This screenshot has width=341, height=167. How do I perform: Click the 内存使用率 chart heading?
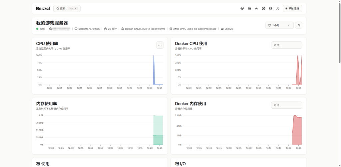point(47,104)
